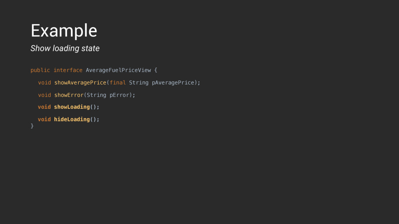Click "String" type in showError parameters
Screen dimensions: 399x224
[x=97, y=95]
